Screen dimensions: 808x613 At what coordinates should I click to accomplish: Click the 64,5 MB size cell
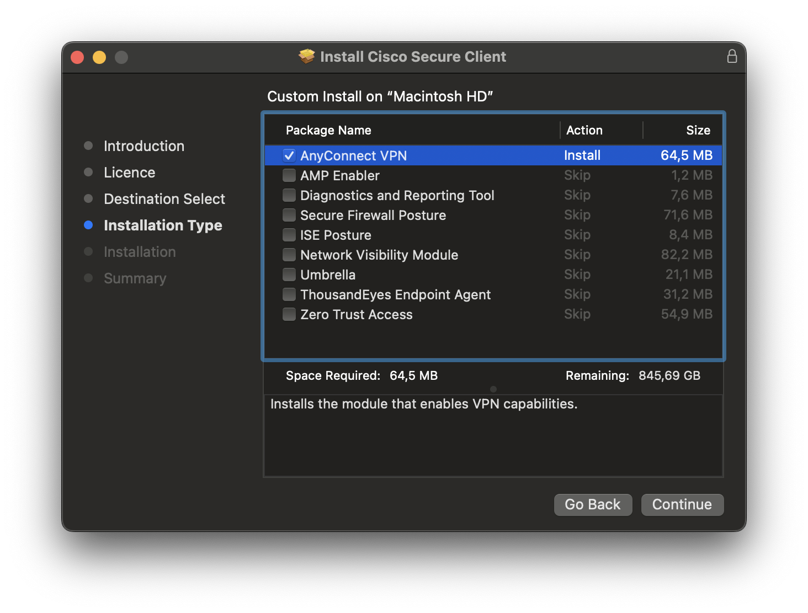pos(687,155)
